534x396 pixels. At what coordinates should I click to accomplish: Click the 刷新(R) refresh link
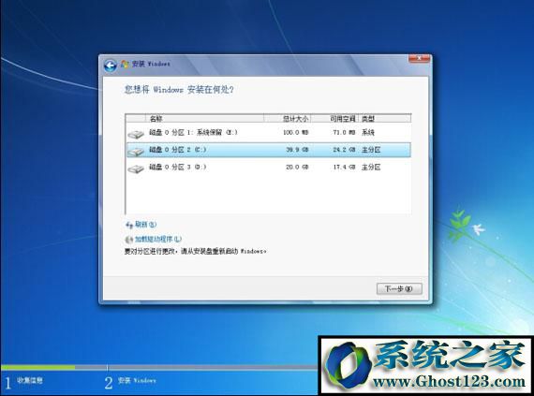tap(145, 225)
